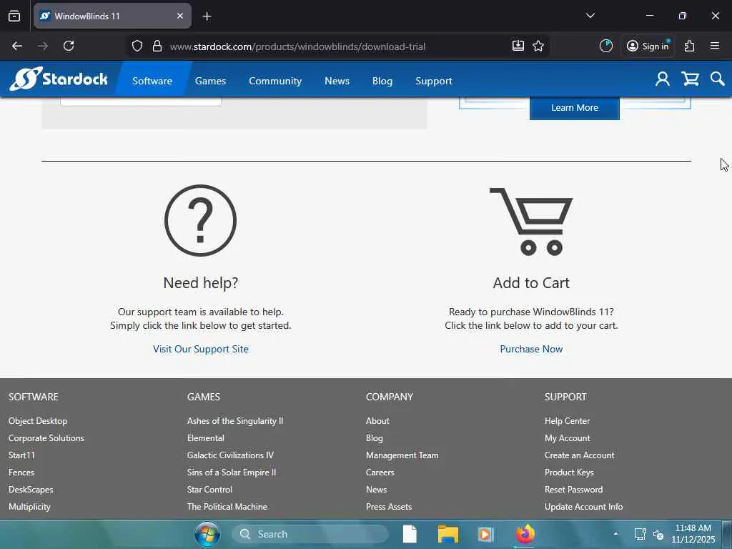The height and width of the screenshot is (549, 732).
Task: Open Object Desktop footer link
Action: 38,420
